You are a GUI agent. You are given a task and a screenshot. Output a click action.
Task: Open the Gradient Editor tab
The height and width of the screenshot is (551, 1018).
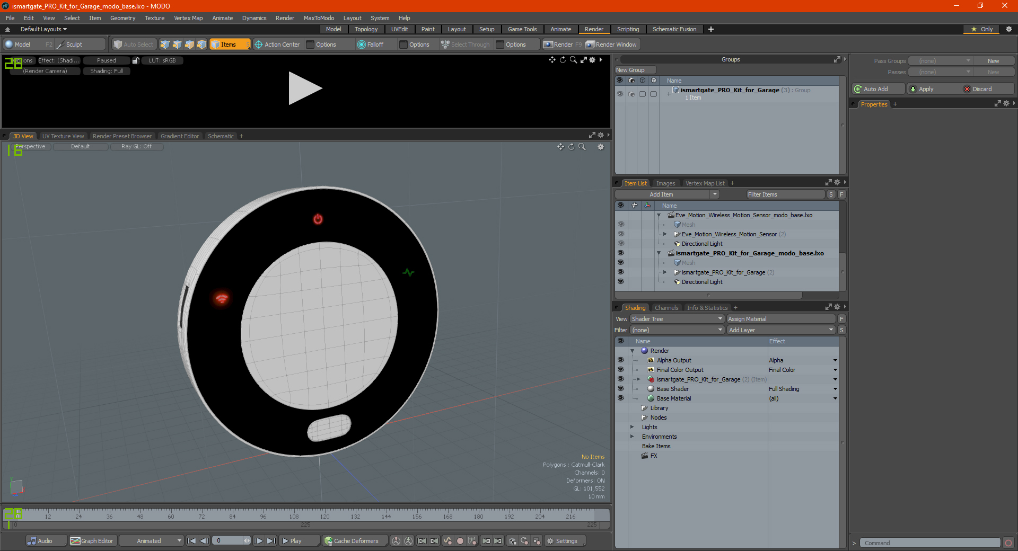pyautogui.click(x=180, y=136)
